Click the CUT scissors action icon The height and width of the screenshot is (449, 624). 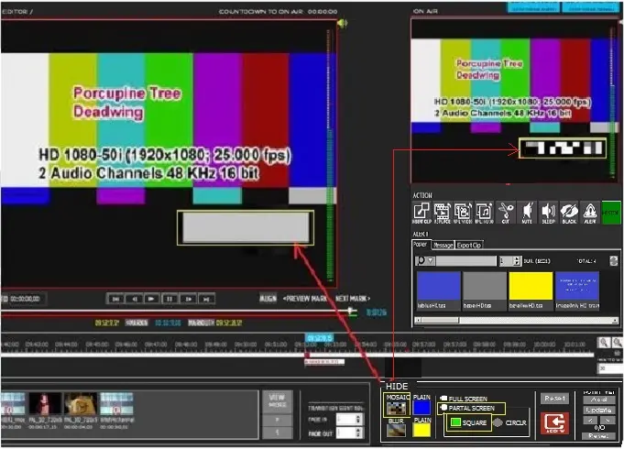(x=506, y=212)
